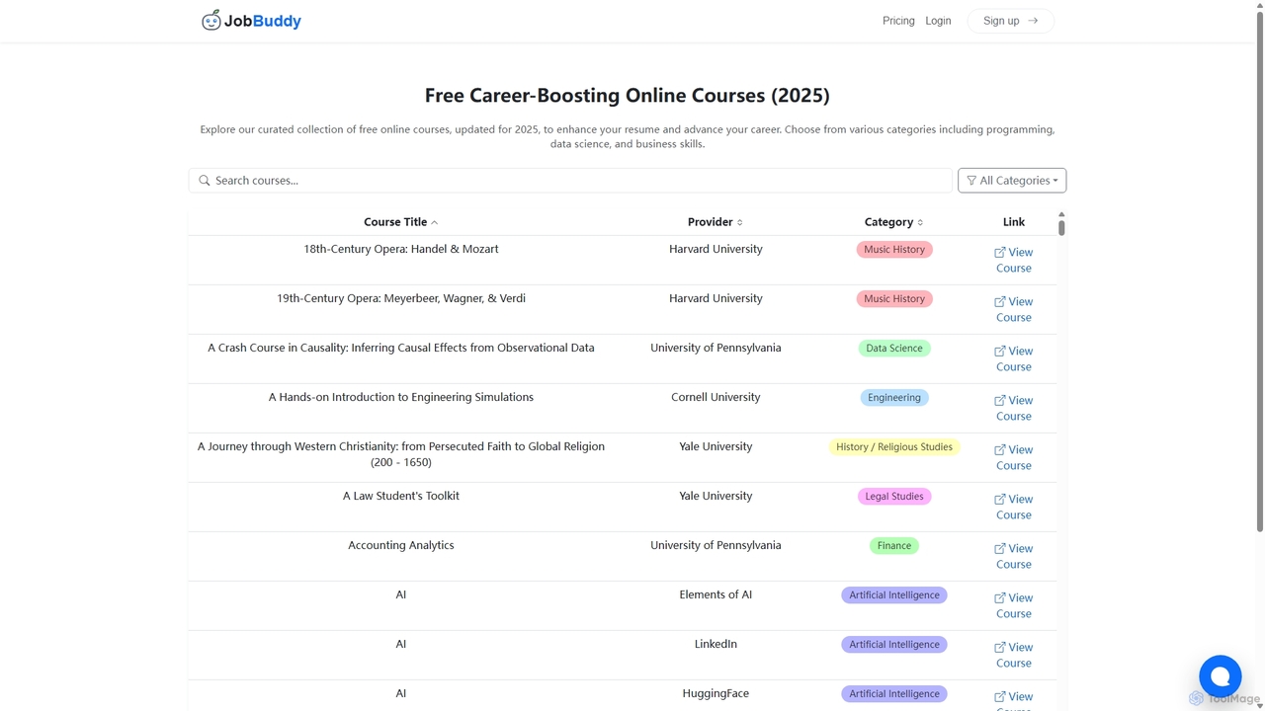Sort the table by Category

[x=893, y=222]
